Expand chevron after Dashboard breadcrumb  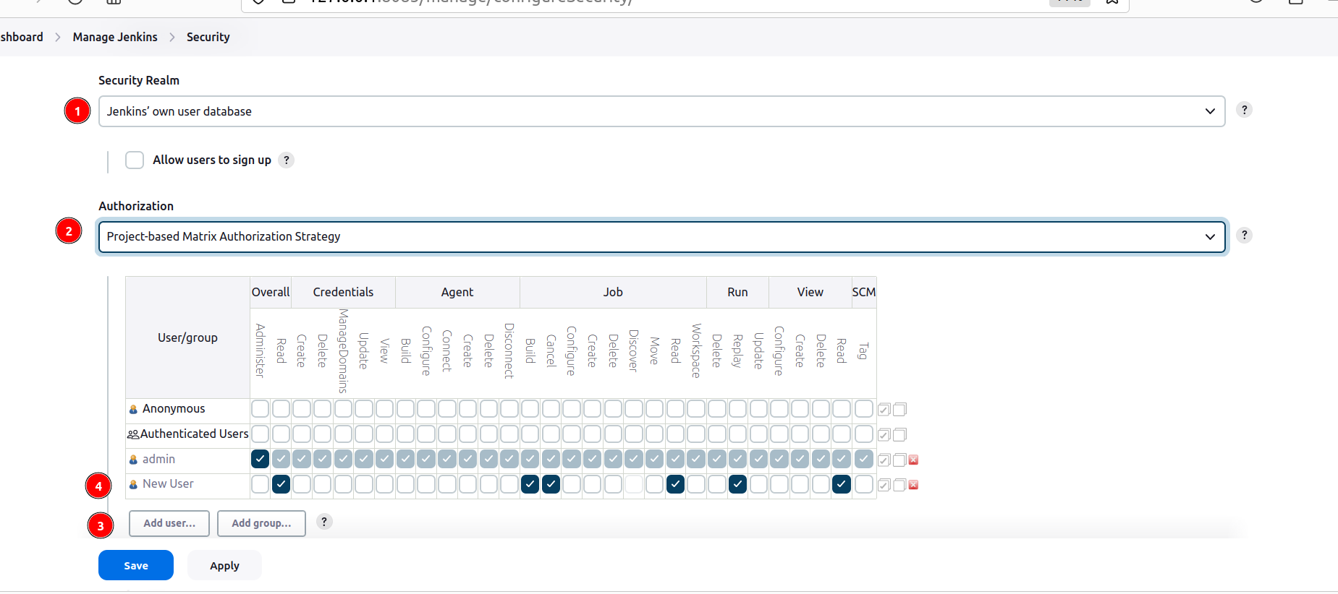click(x=58, y=37)
